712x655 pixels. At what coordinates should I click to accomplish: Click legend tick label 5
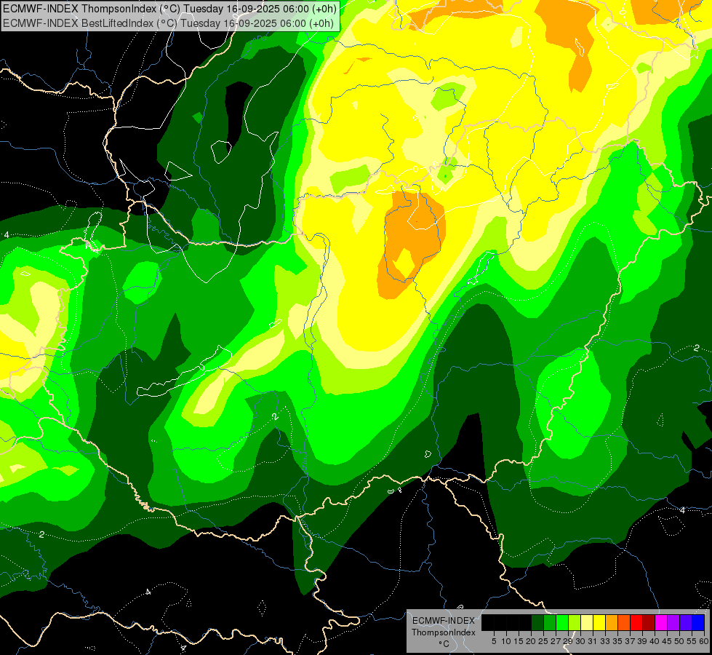pos(494,641)
